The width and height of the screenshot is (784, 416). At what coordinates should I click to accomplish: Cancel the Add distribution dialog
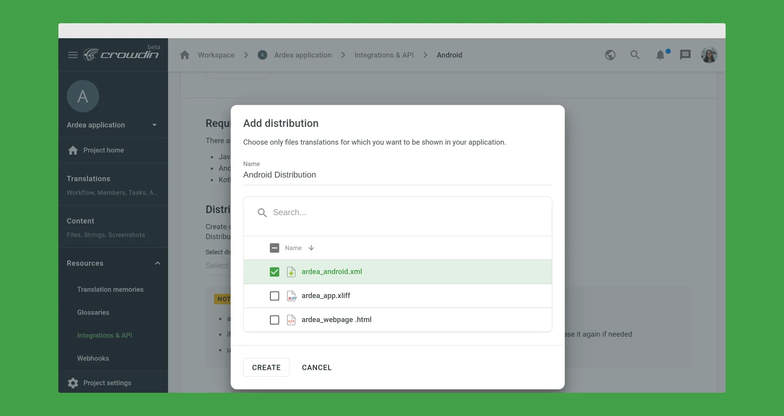(317, 367)
